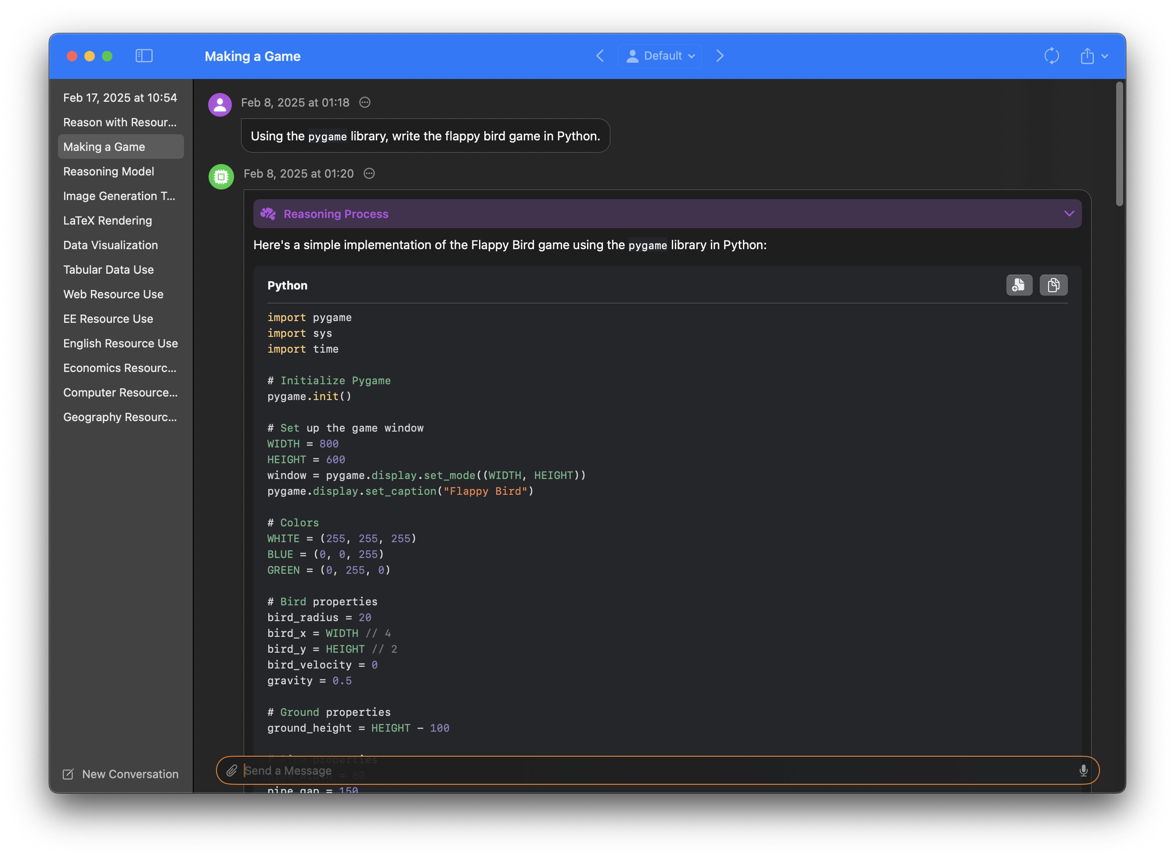This screenshot has width=1175, height=858.
Task: Click the user message about flappy bird
Action: pos(425,136)
